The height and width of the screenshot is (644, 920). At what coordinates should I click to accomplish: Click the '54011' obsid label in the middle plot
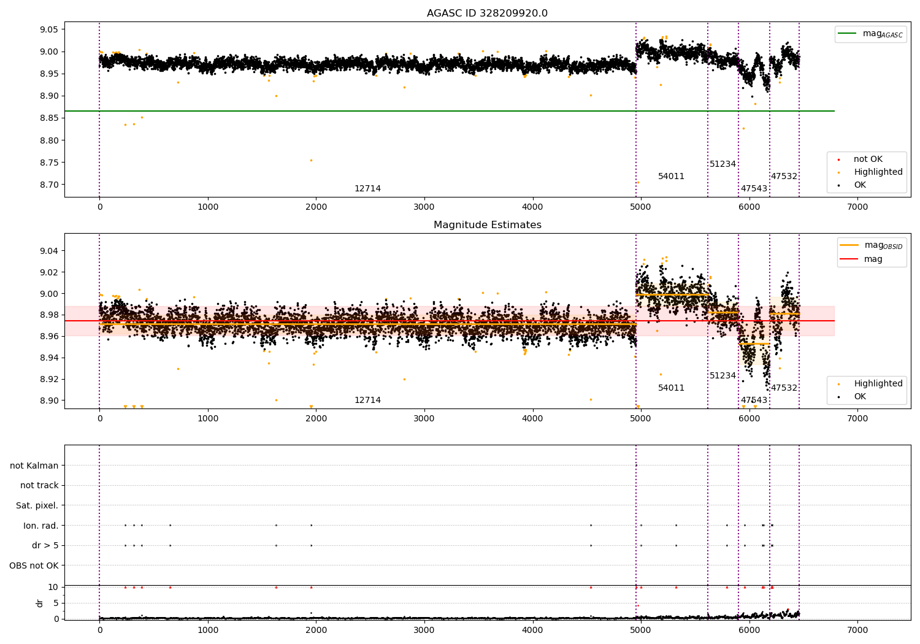tap(671, 388)
